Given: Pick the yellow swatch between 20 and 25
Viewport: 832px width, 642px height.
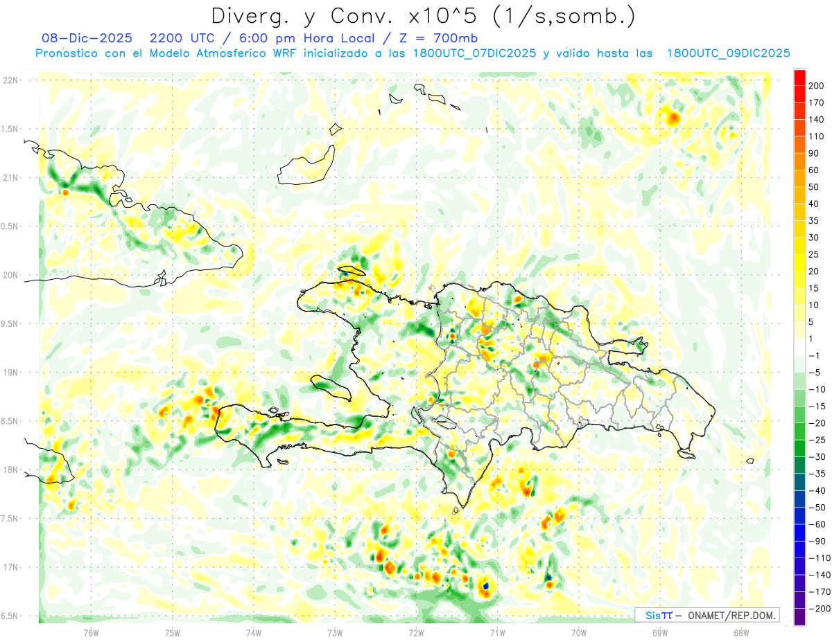Looking at the screenshot, I should [x=799, y=263].
